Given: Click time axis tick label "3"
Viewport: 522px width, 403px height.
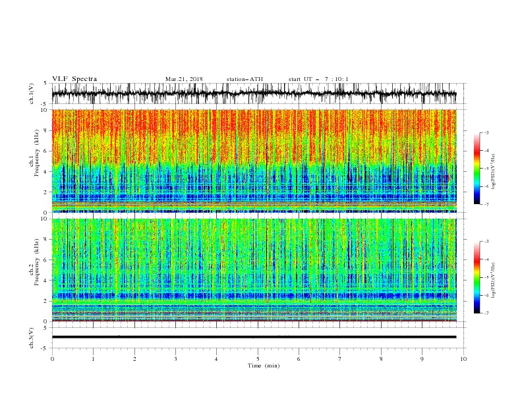Looking at the screenshot, I should tap(175, 359).
